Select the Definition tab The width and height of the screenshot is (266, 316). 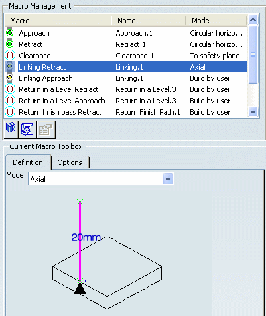(28, 162)
